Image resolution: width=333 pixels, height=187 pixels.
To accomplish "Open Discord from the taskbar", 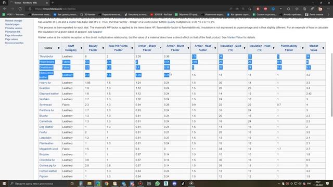I will coord(174,183).
